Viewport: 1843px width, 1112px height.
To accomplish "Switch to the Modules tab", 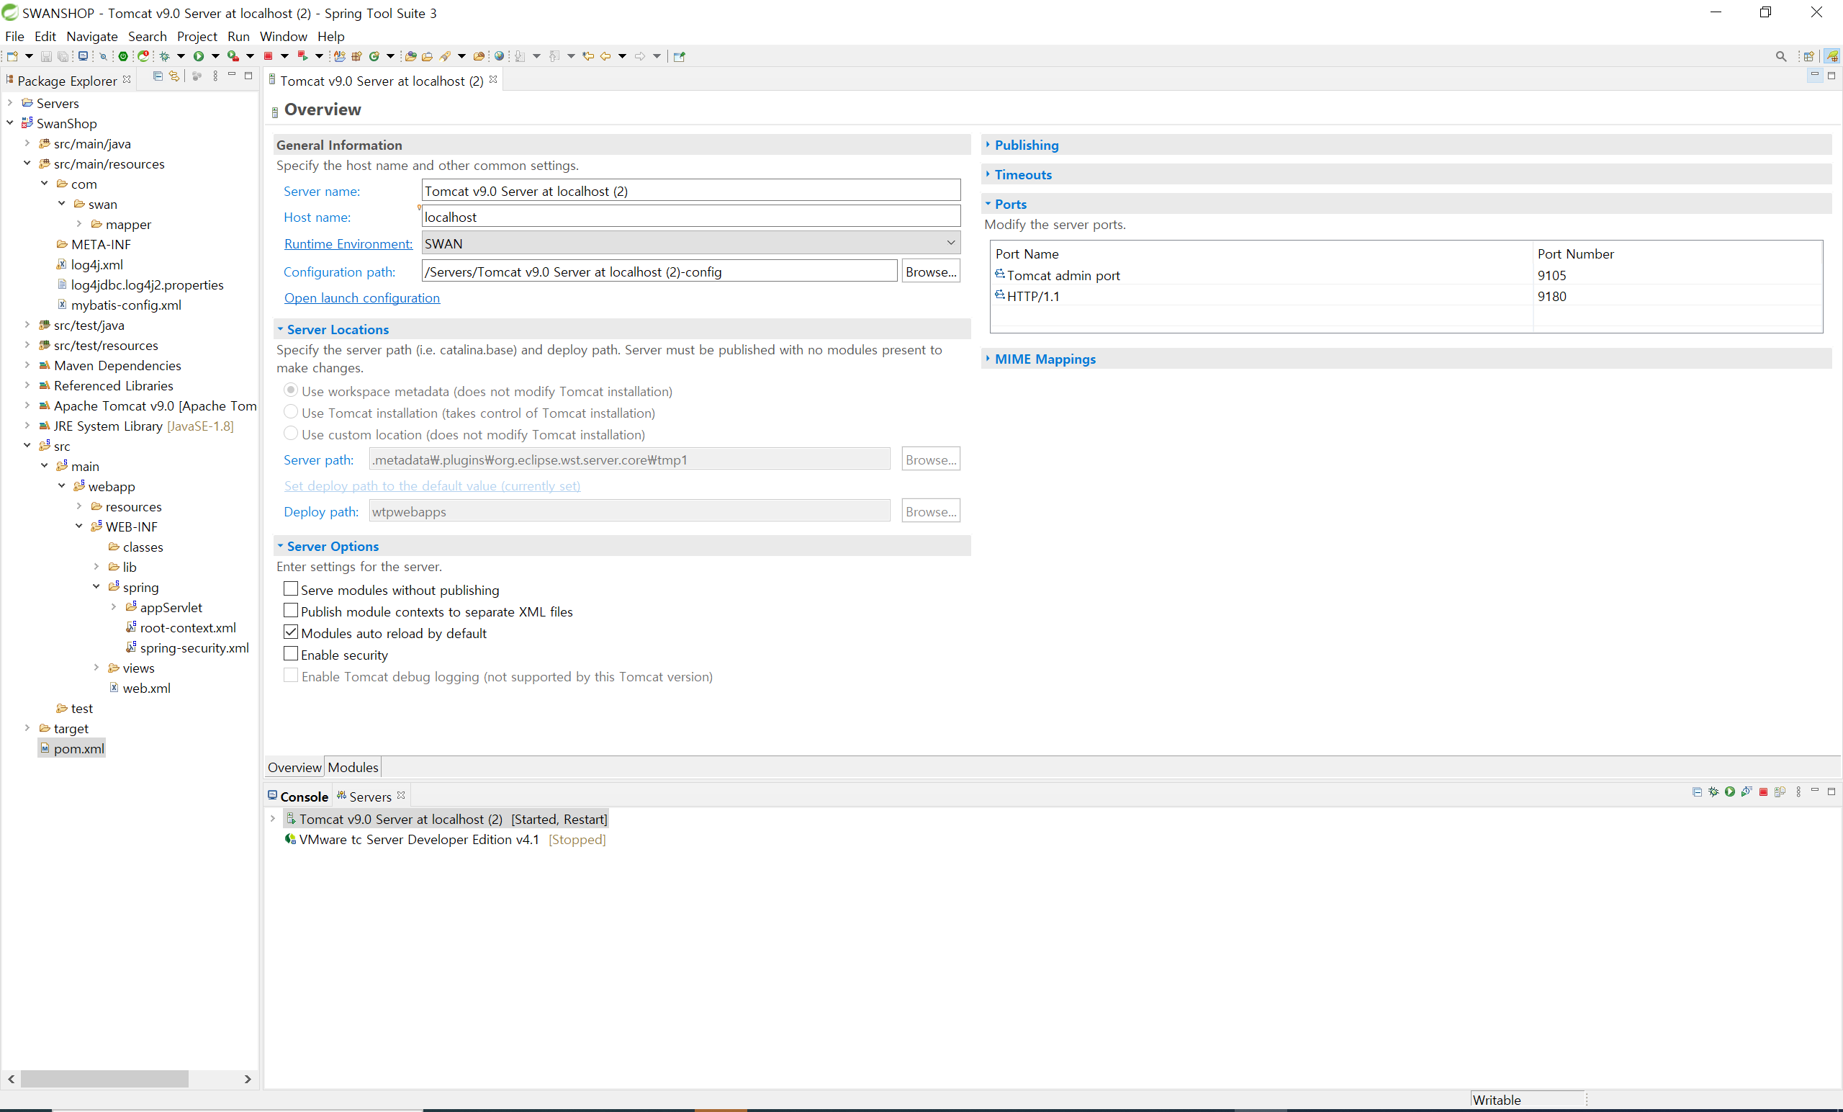I will click(x=353, y=767).
